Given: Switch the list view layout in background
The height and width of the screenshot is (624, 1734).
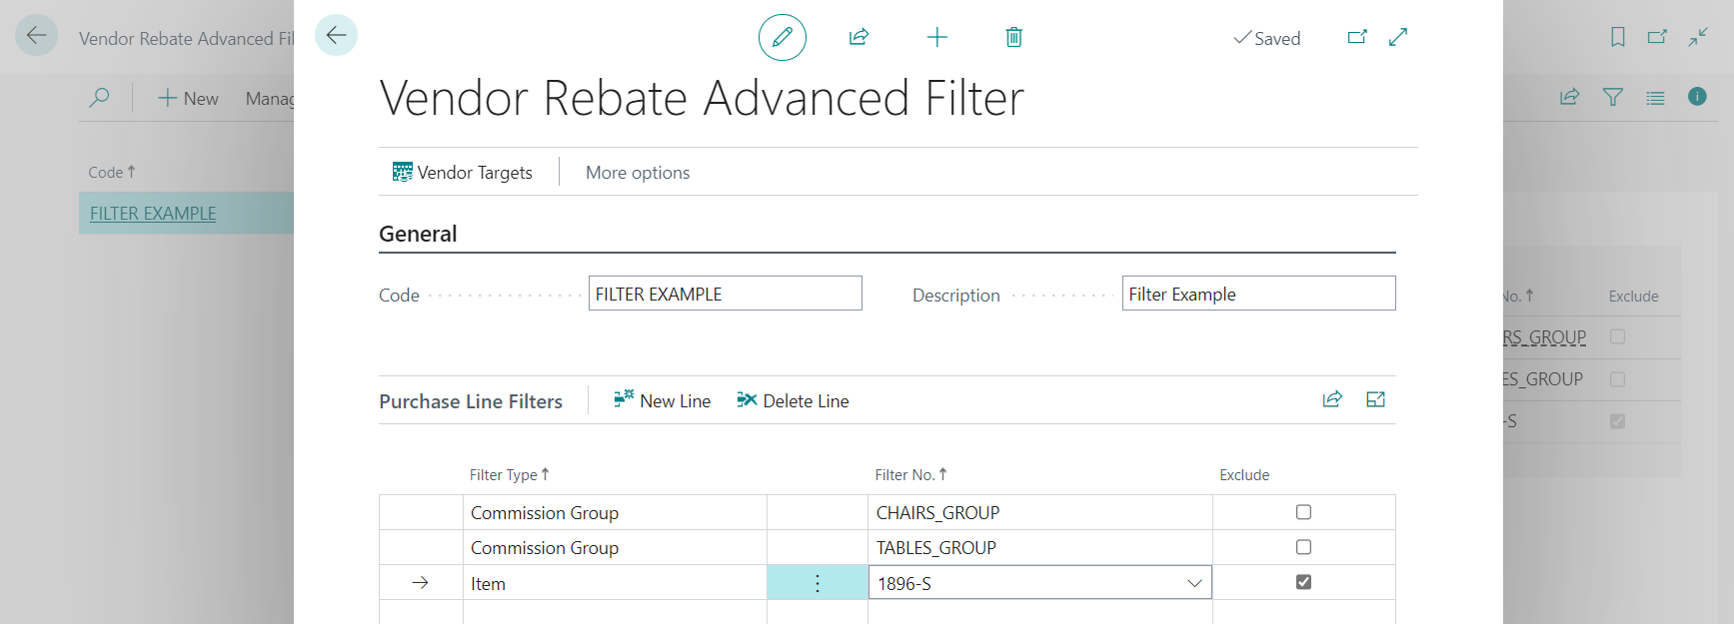Looking at the screenshot, I should point(1655,97).
